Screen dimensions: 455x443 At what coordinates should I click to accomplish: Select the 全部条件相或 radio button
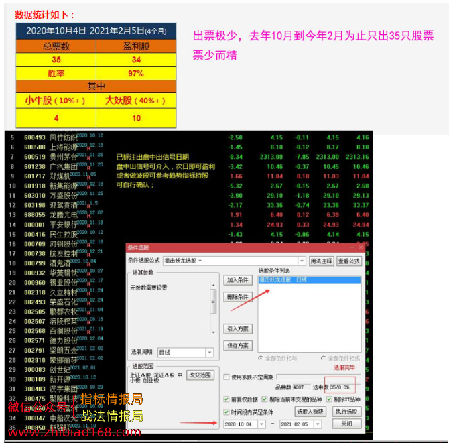(323, 358)
